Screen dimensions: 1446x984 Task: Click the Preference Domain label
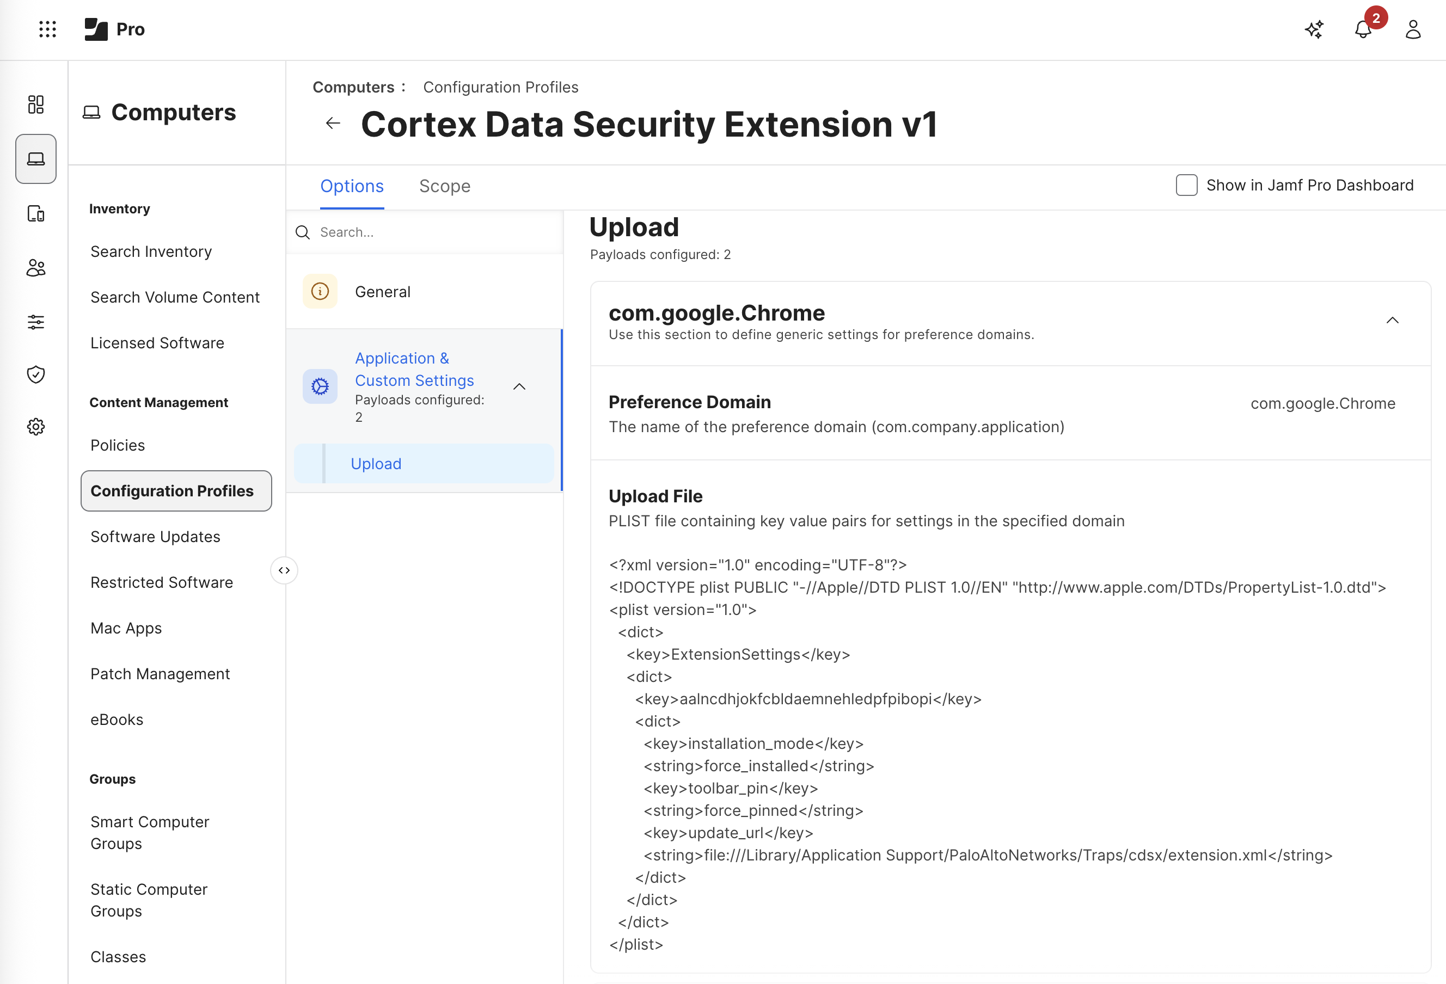[690, 402]
